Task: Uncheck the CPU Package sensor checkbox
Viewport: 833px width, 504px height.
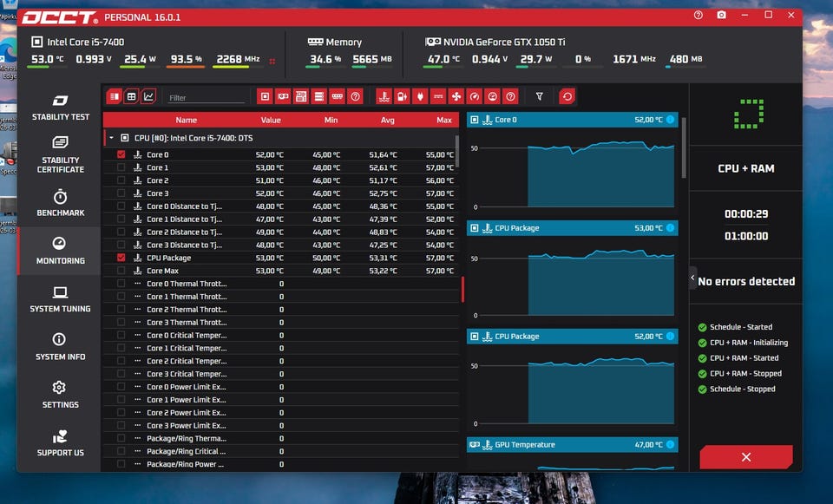Action: (x=121, y=258)
